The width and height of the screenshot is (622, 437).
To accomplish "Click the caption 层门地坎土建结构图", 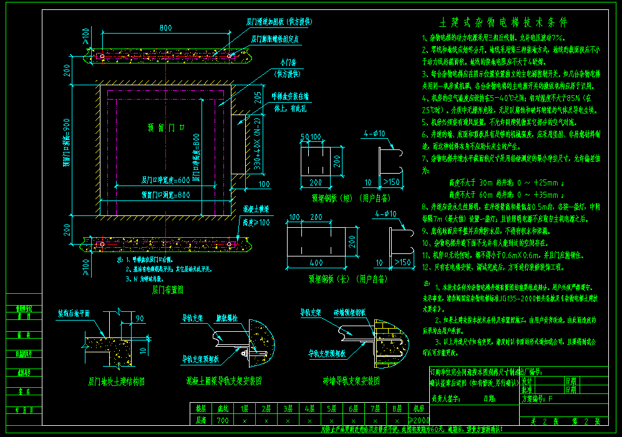I will pyautogui.click(x=116, y=382).
